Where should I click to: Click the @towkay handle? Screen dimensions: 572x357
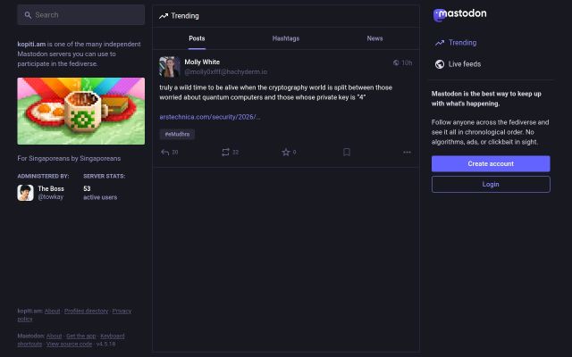click(x=51, y=197)
